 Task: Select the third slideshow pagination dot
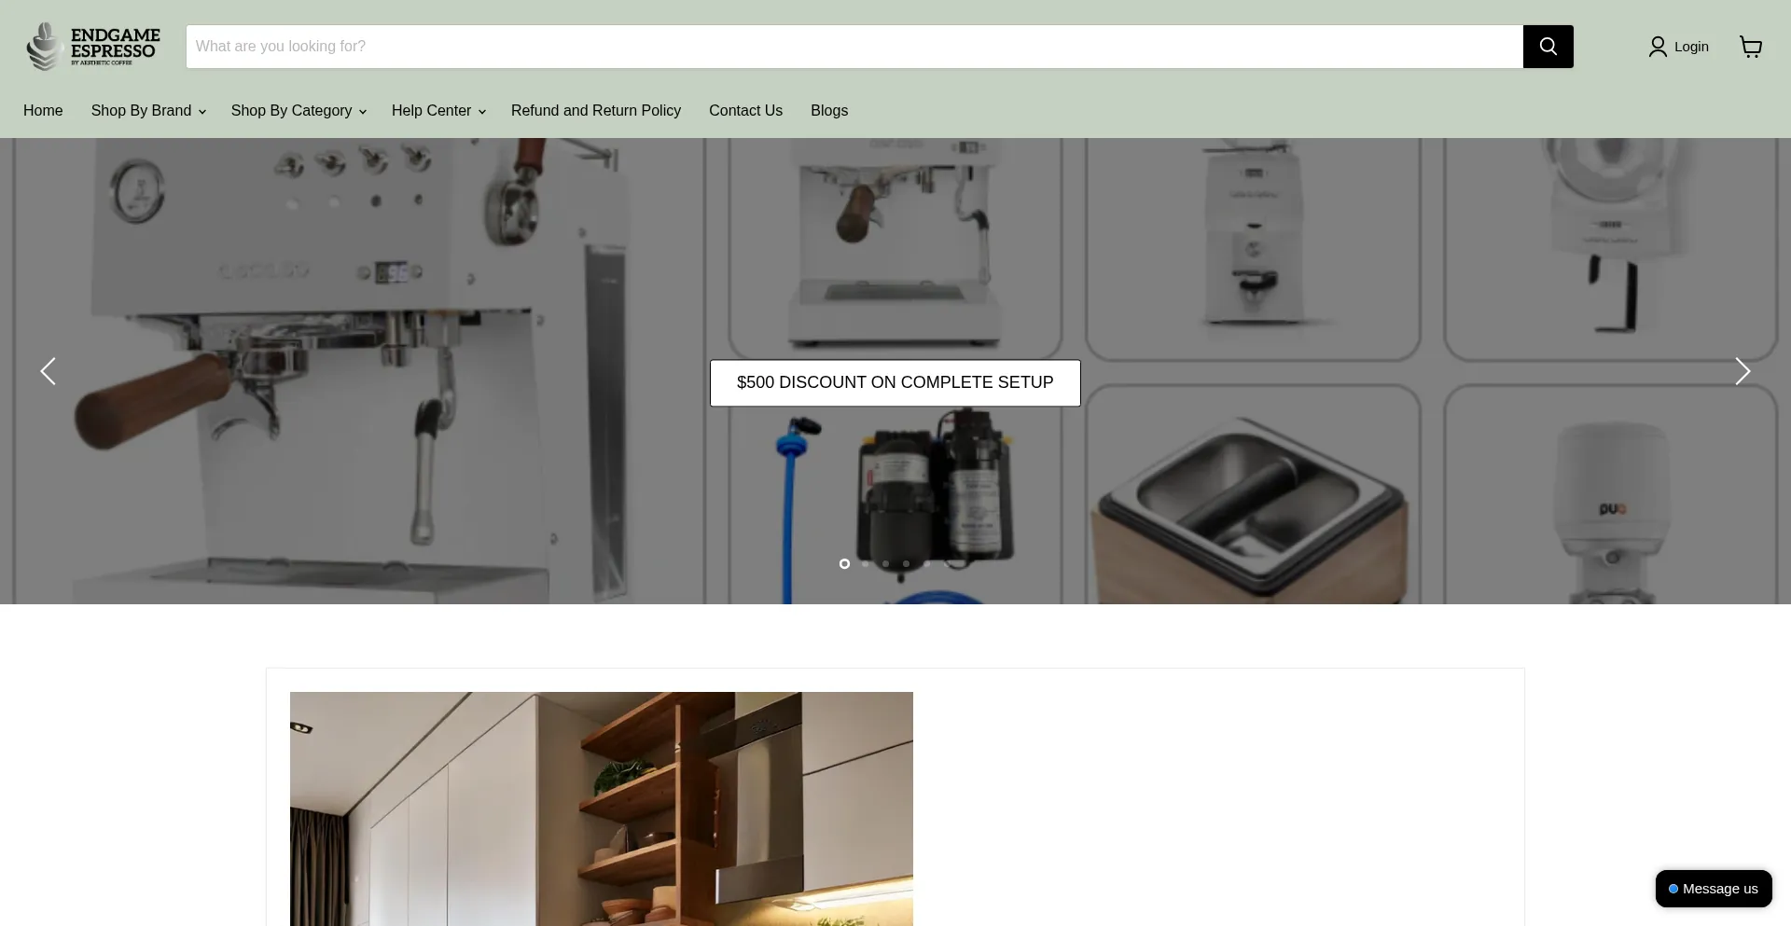click(885, 563)
